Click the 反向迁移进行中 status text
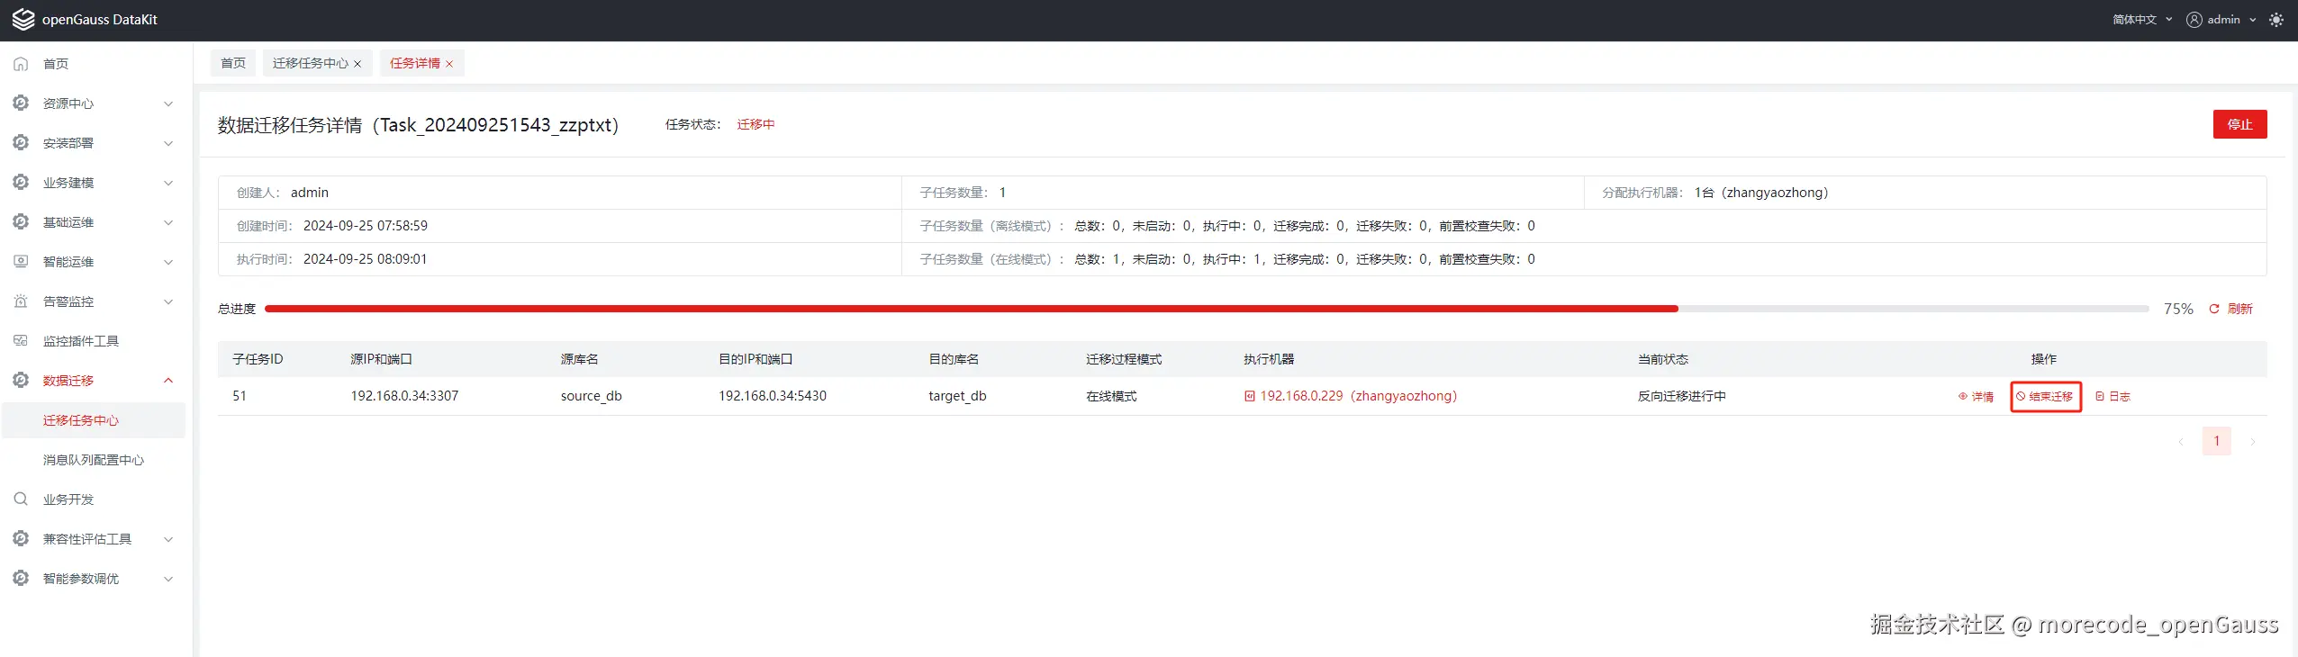Screen dimensions: 2298x657 (1681, 396)
